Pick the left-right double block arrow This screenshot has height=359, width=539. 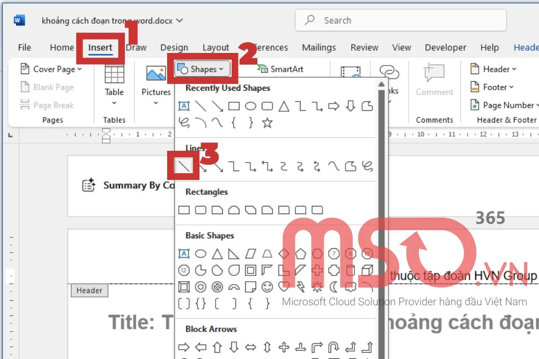251,347
